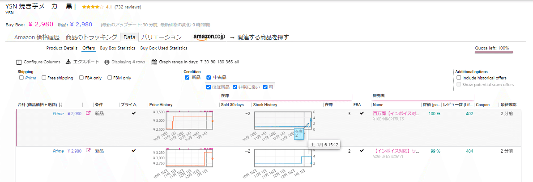Sort by Coupon column header
533x182 pixels.
483,105
